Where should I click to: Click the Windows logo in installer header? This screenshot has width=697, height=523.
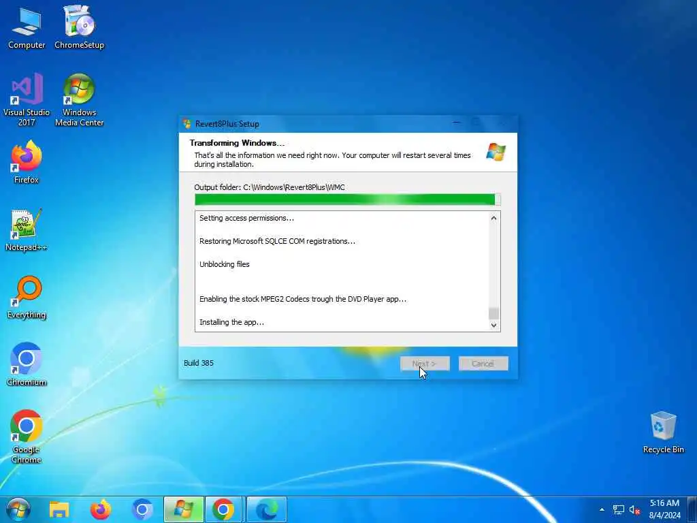(496, 152)
